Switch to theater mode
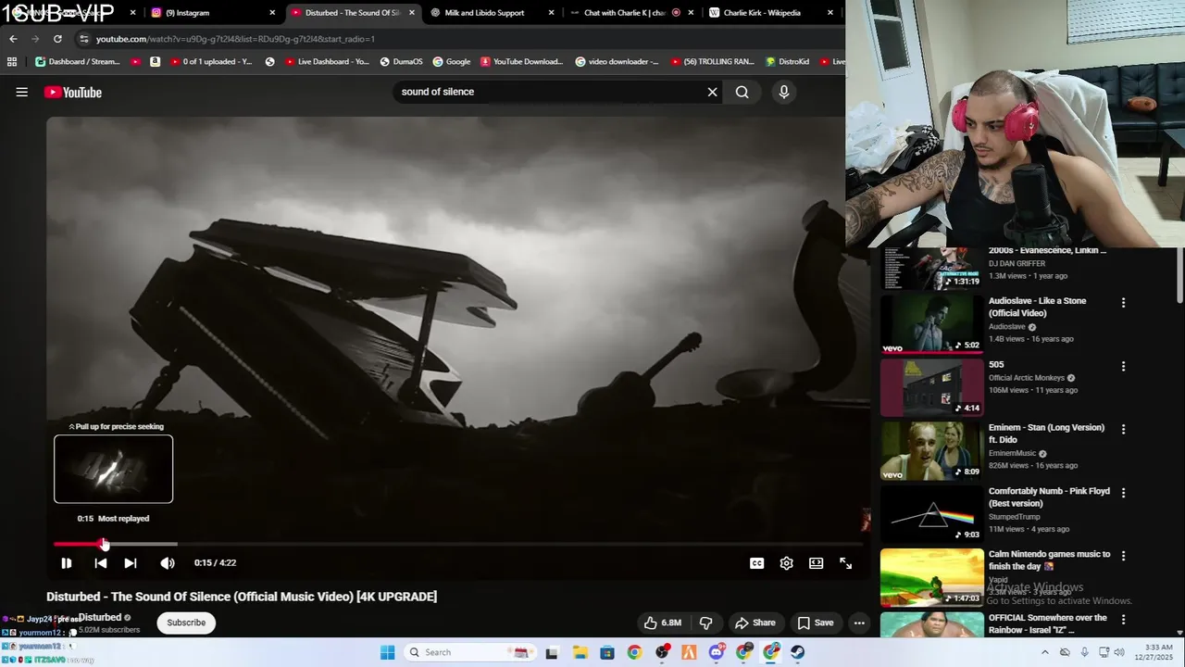Viewport: 1185px width, 667px height. tap(816, 563)
